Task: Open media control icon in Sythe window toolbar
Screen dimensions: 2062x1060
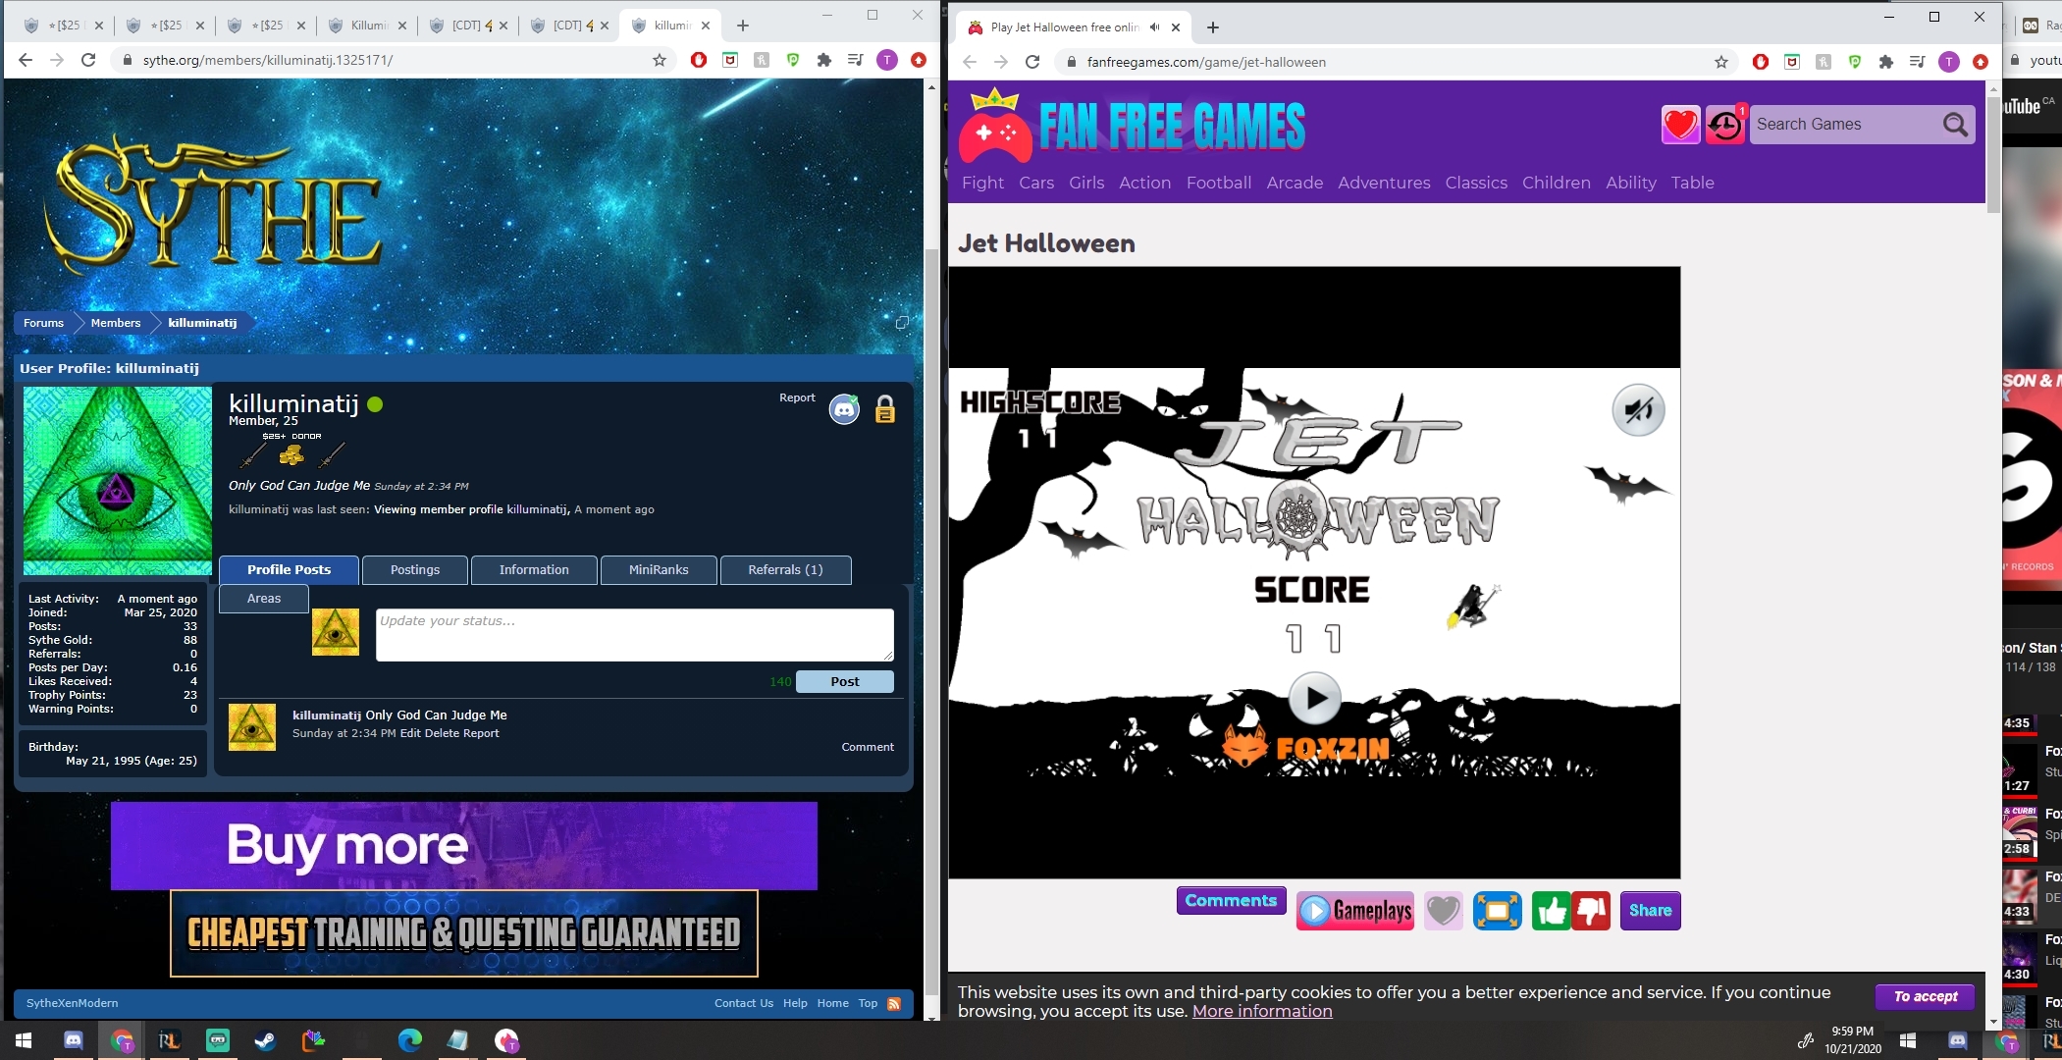Action: [x=856, y=60]
